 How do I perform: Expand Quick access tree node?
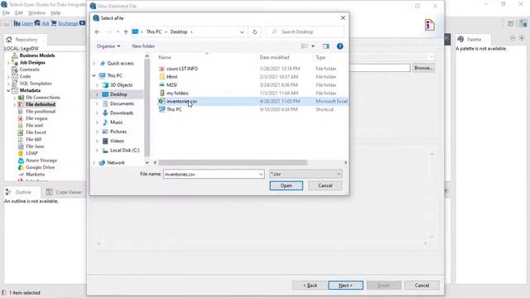pyautogui.click(x=94, y=63)
